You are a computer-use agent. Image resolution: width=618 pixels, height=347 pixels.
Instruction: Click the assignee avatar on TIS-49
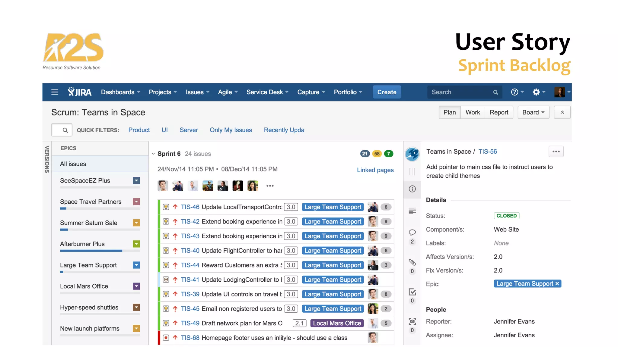[x=373, y=323]
